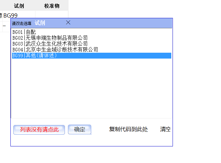The height and width of the screenshot is (163, 221).
Task: Click the 请双击选填 hint label
Action: (22, 23)
